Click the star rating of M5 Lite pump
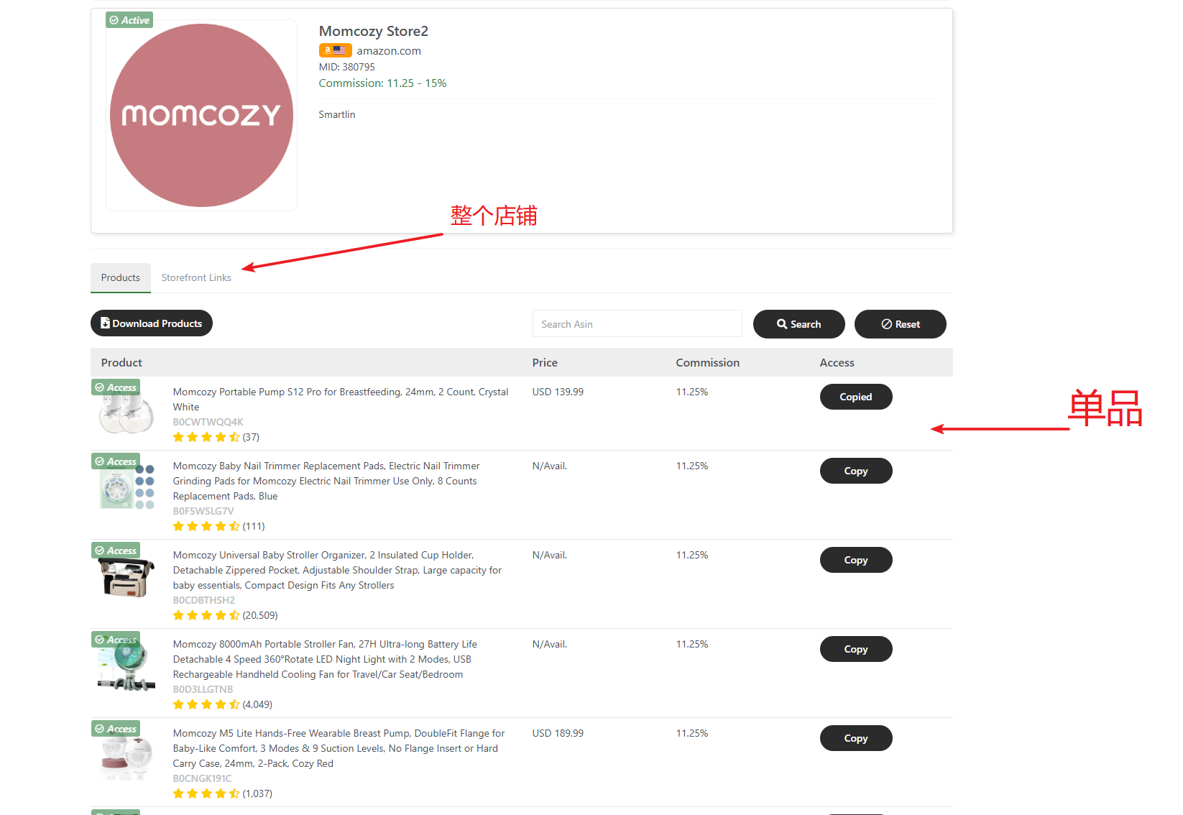1183x815 pixels. pyautogui.click(x=206, y=793)
